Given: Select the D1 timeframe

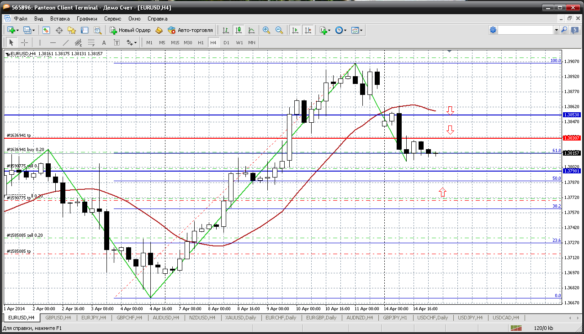Looking at the screenshot, I should [226, 42].
